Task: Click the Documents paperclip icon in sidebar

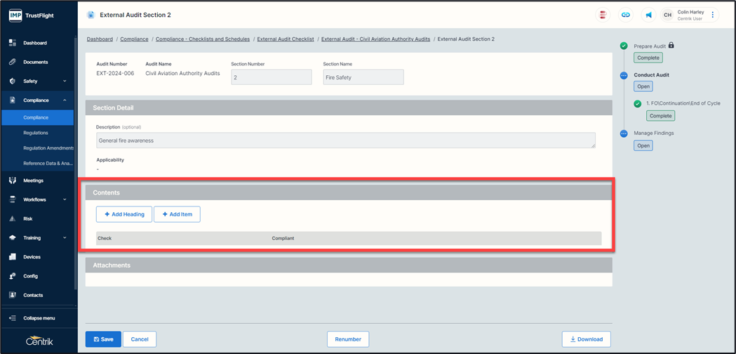Action: (x=13, y=62)
